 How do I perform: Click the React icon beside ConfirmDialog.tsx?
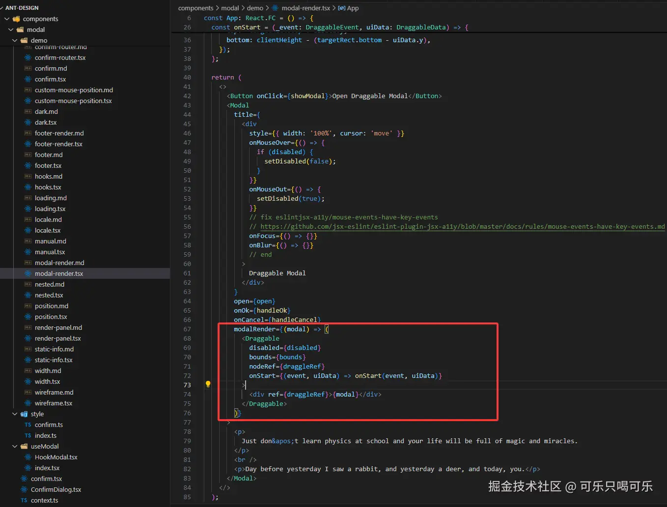click(x=24, y=489)
